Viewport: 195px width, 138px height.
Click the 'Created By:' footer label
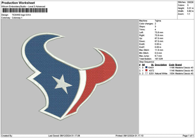point(7,136)
